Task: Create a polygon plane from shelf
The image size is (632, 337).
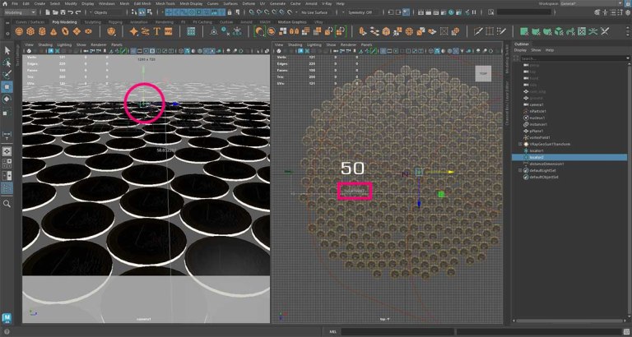Action: click(77, 31)
